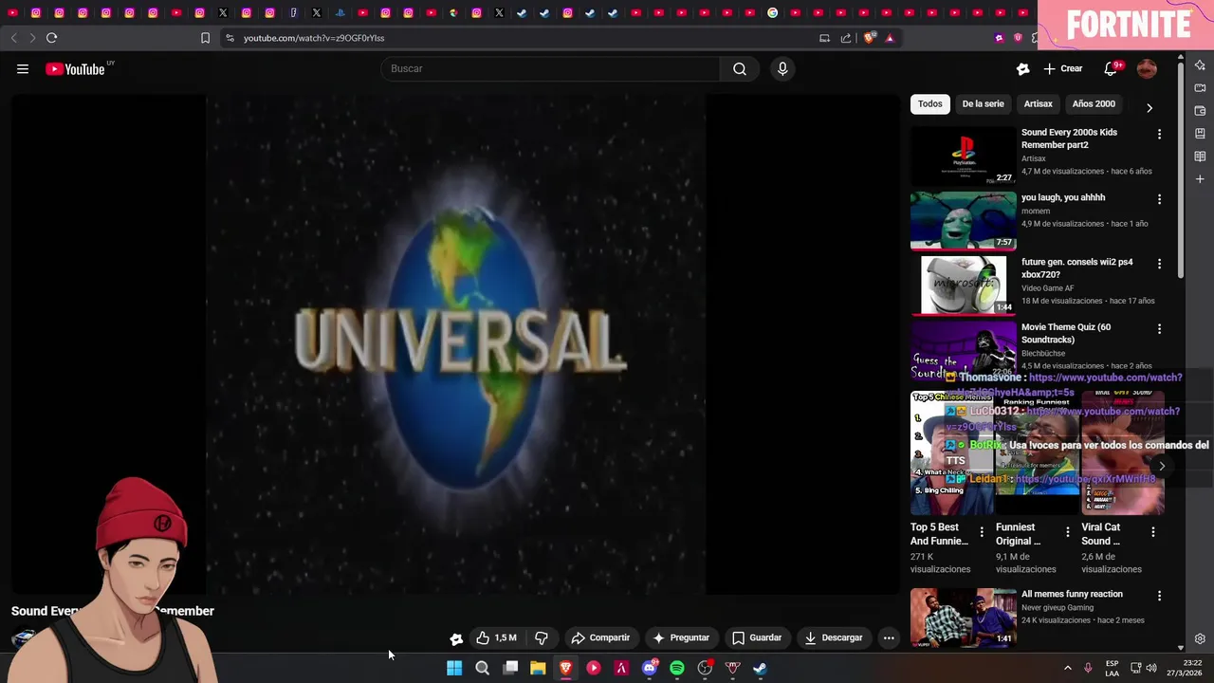Click the Universal video player
1214x683 pixels.
tap(455, 343)
